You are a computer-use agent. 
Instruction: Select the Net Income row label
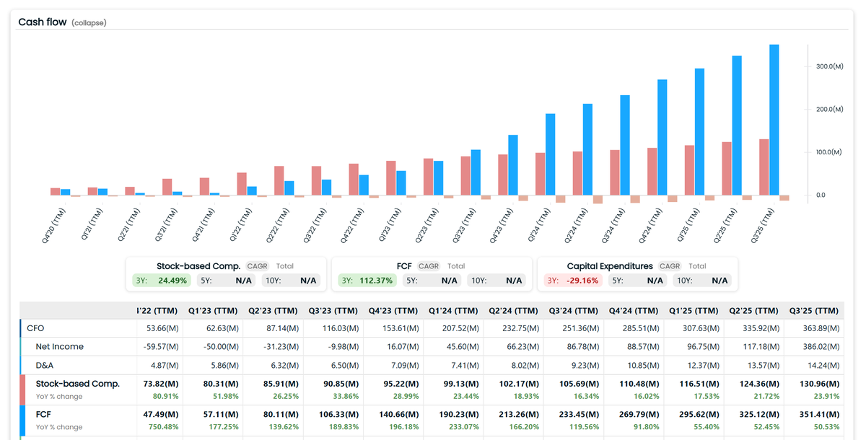60,346
